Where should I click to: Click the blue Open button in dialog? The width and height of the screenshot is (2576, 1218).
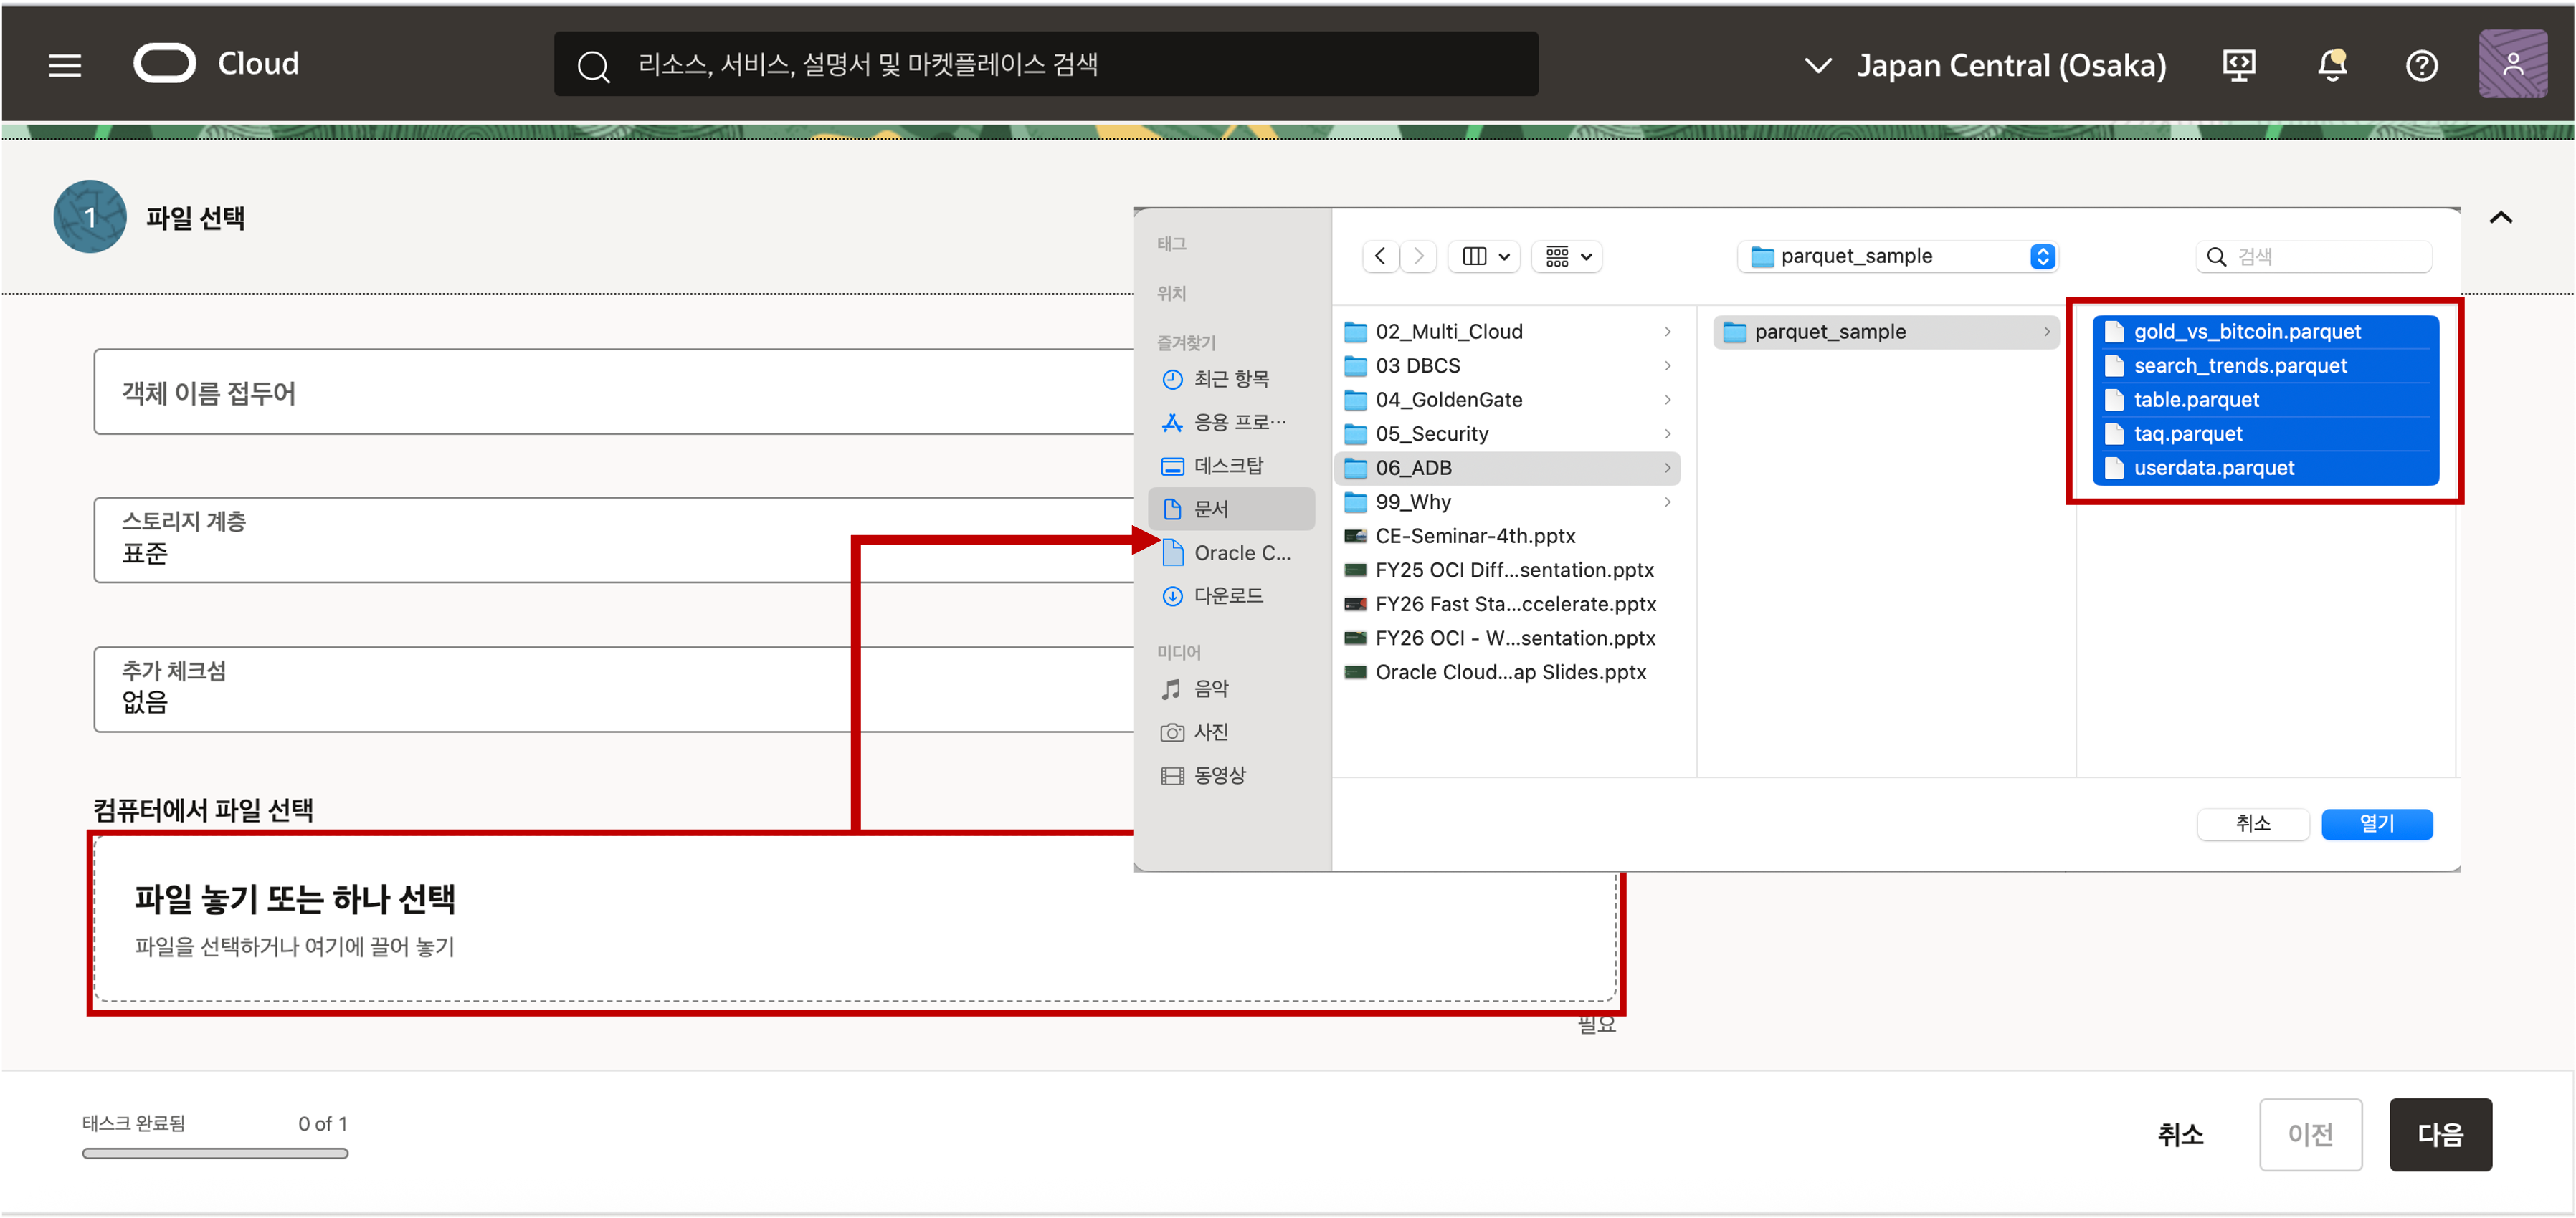pos(2376,825)
